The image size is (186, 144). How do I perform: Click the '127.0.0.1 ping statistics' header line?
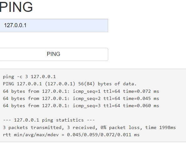coord(49,120)
